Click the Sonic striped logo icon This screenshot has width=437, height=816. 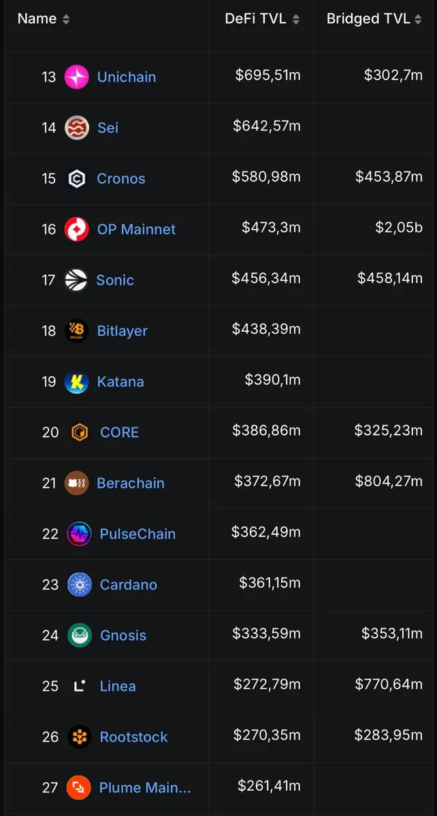tap(76, 280)
